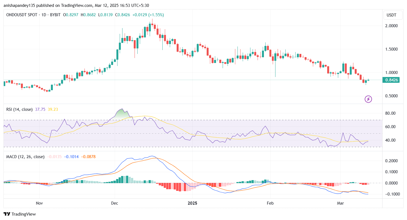The width and height of the screenshot is (407, 220).
Task: Select the MACD (12, 26, close) indicator label
Action: coord(25,157)
